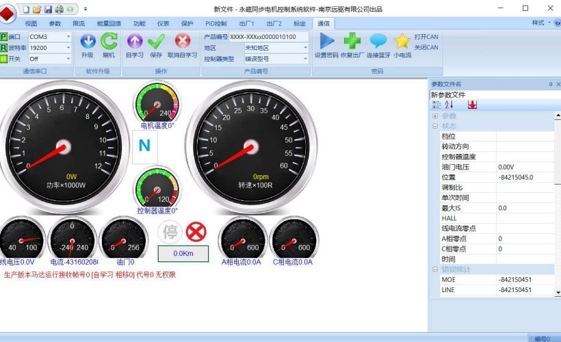561x342 pixels.
Task: Click the 小电流 yellow star icon
Action: (x=402, y=41)
